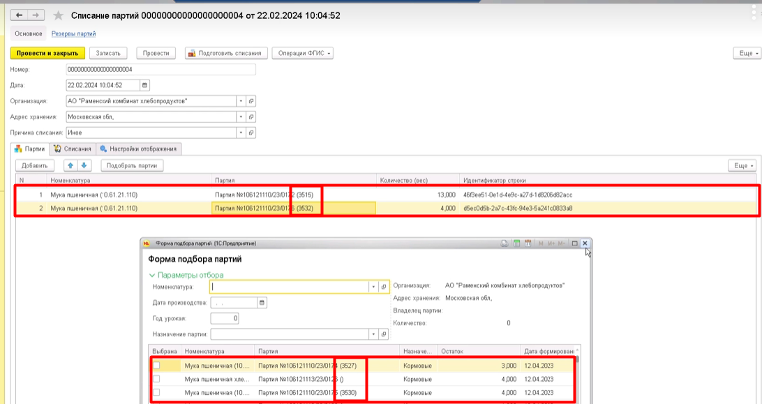The image size is (762, 404).
Task: Click the M memory button in dialog title bar
Action: (541, 243)
